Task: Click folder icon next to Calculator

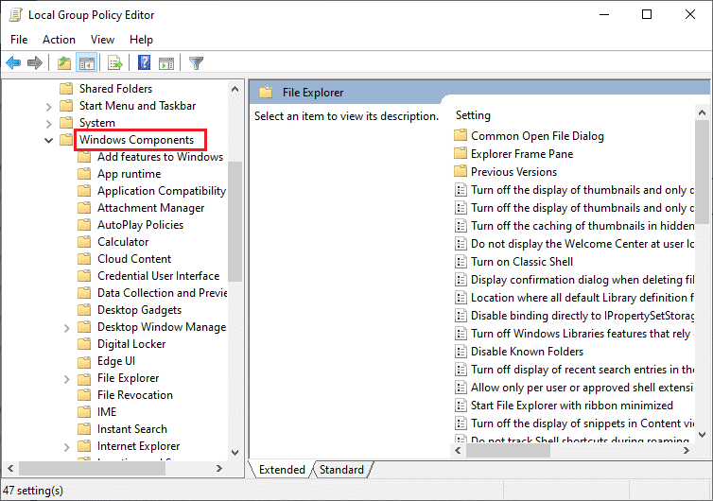Action: click(84, 241)
